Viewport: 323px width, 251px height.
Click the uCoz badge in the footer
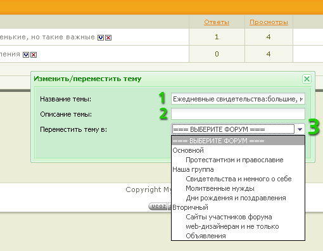158,206
